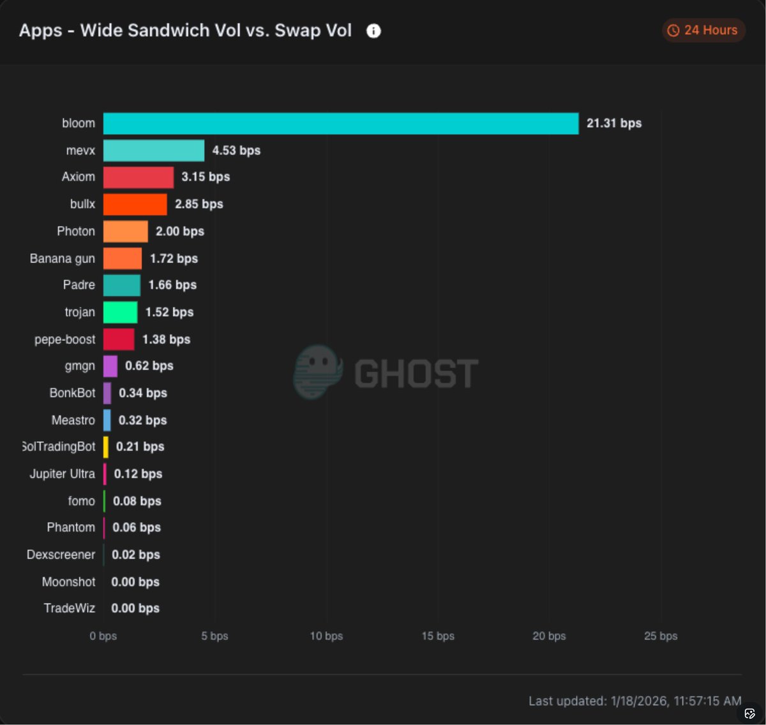This screenshot has width=766, height=725.
Task: Select the Photon bar
Action: click(126, 232)
